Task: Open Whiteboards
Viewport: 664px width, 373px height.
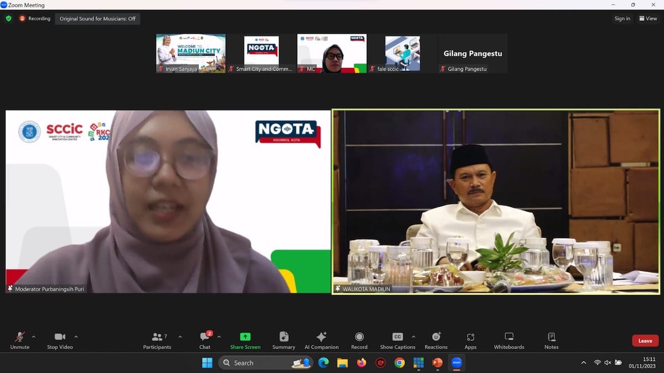Action: (509, 340)
